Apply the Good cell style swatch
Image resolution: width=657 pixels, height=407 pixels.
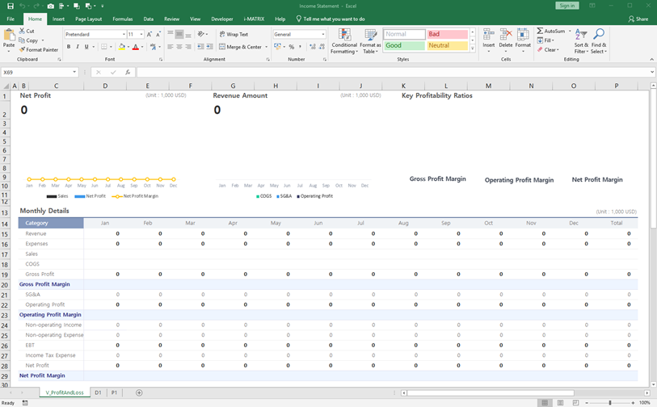click(x=404, y=46)
